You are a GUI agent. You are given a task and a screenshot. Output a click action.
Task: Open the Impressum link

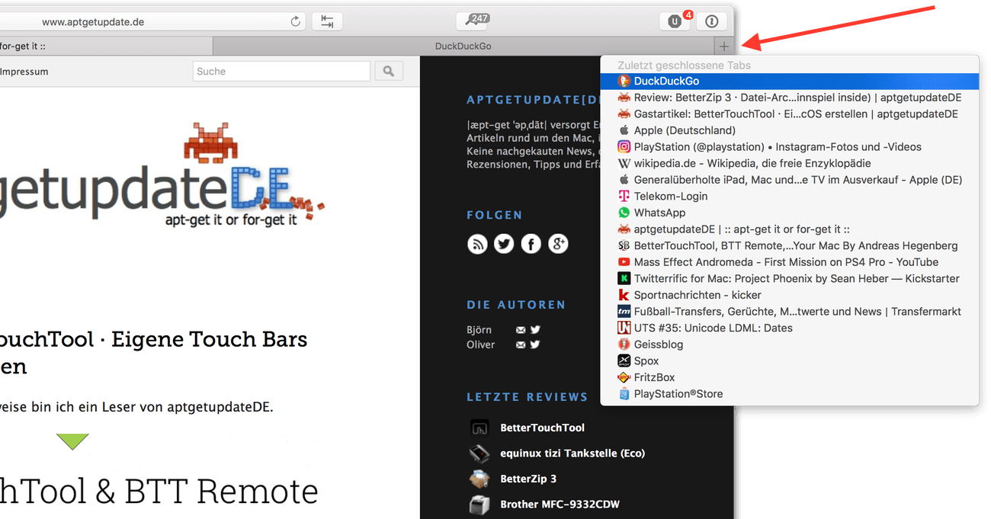[24, 72]
